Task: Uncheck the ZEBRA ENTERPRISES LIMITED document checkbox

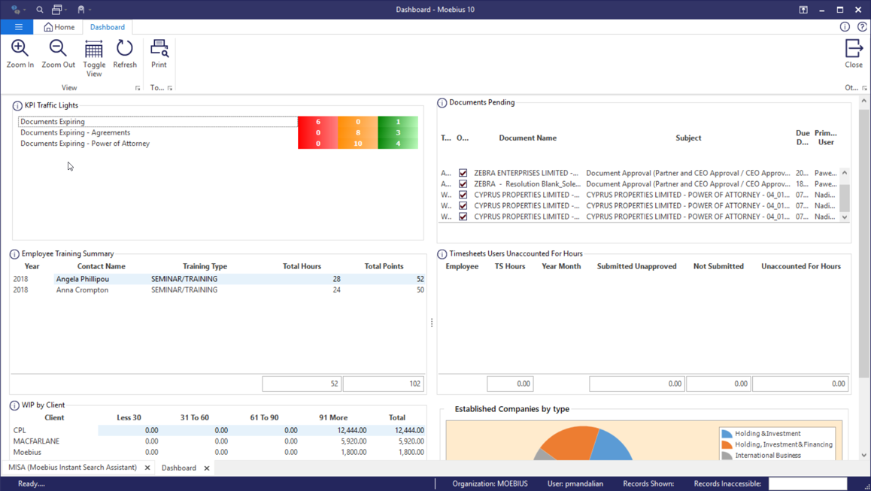Action: pos(462,172)
